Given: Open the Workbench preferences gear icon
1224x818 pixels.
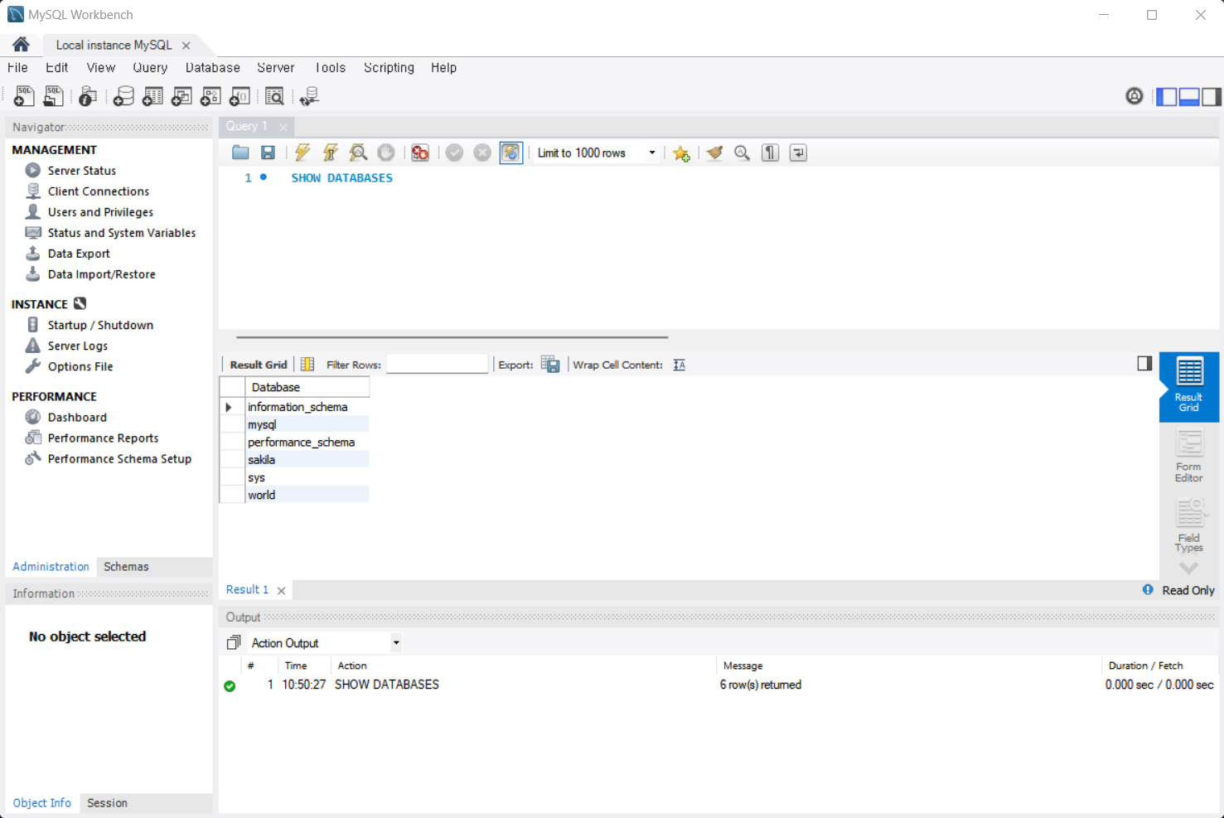Looking at the screenshot, I should pyautogui.click(x=1134, y=96).
